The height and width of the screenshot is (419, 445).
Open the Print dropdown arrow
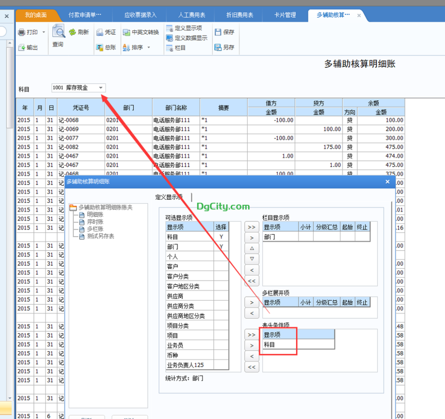pos(44,33)
